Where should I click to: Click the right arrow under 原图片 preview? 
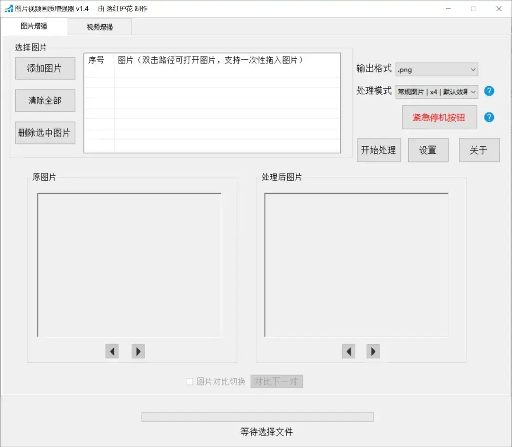tap(138, 351)
